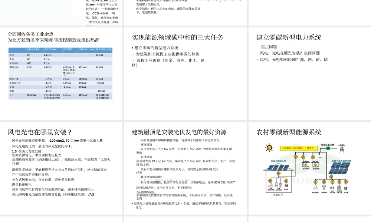Click the 零散空地太阳能光伏 label in the diagram
This screenshot has width=371, height=222.
(x=341, y=161)
